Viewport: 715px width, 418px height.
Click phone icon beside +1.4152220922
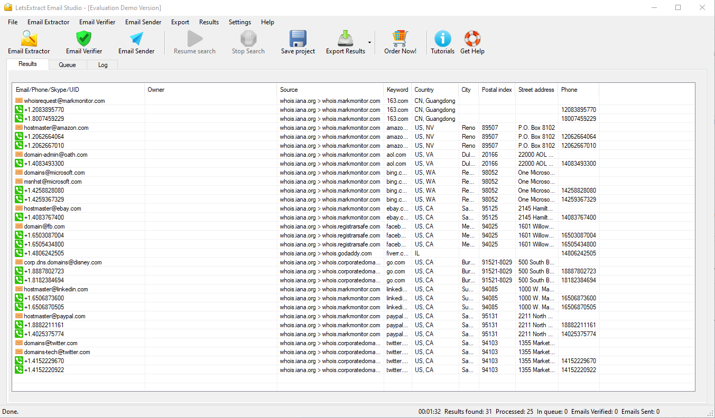coord(19,370)
